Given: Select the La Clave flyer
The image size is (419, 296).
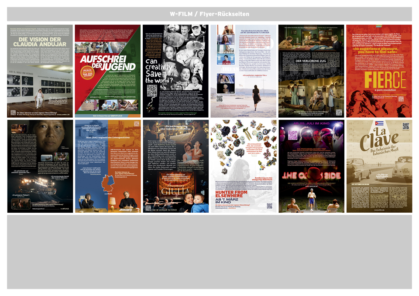Looking at the screenshot, I should [379, 166].
